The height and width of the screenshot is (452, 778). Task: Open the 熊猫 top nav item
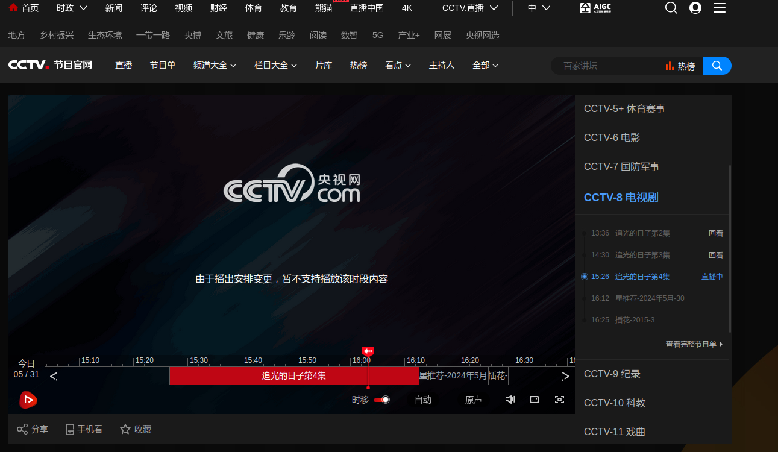coord(324,8)
